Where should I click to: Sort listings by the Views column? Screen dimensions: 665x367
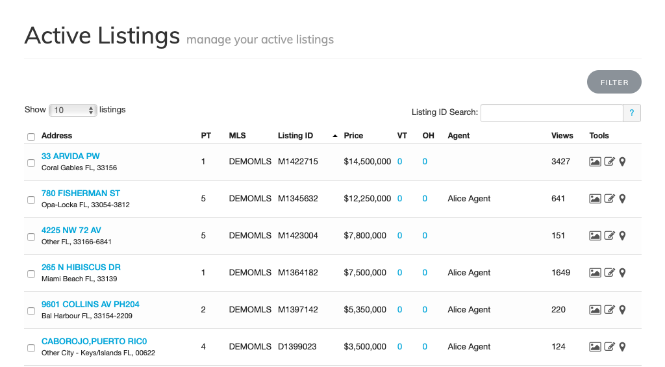click(562, 136)
